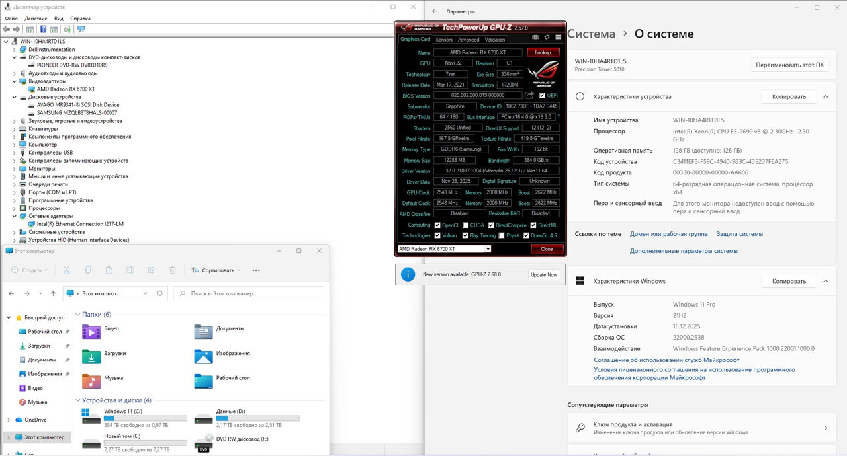Image resolution: width=847 pixels, height=456 pixels.
Task: Toggle the CUDA checkbox
Action: click(466, 225)
